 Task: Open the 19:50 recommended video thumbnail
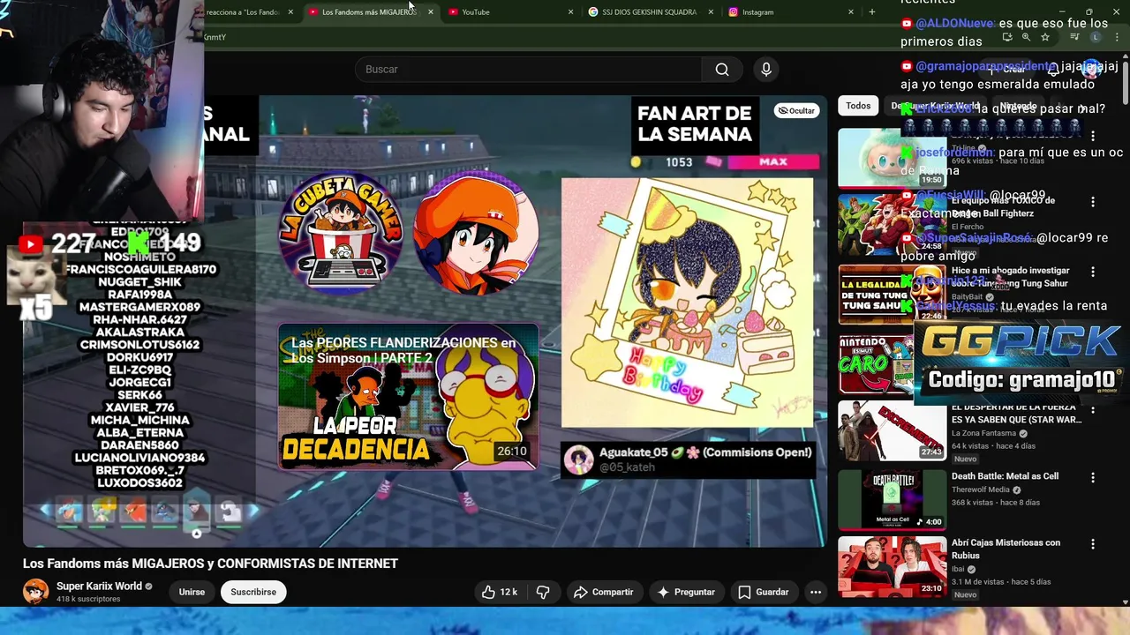[892, 158]
